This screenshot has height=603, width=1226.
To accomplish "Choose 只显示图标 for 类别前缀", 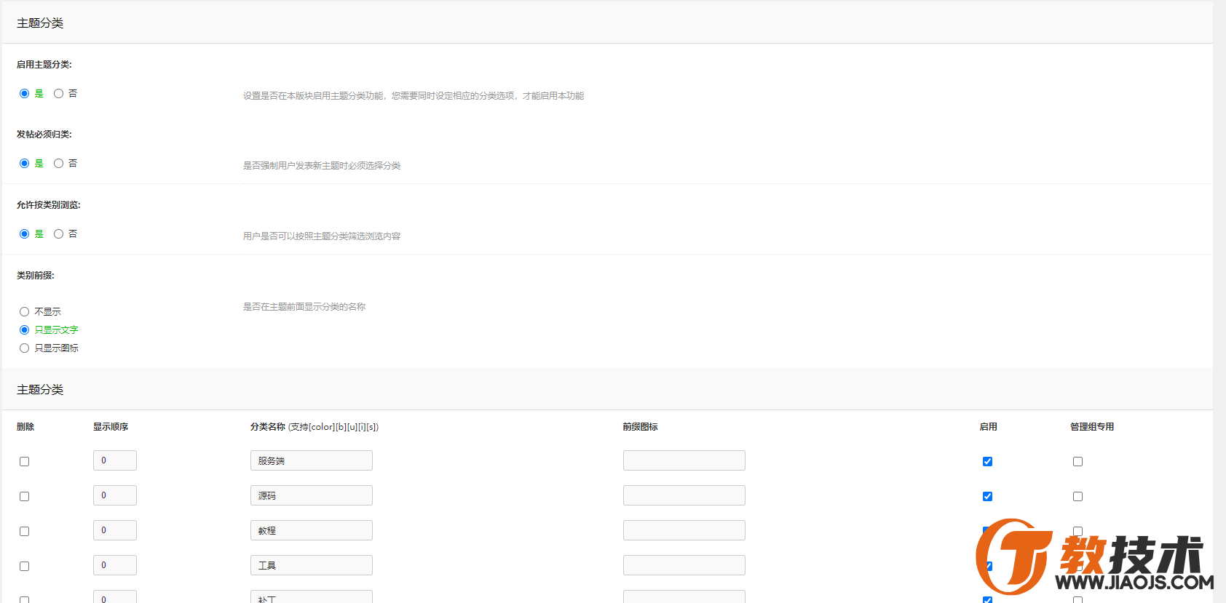I will [x=24, y=348].
